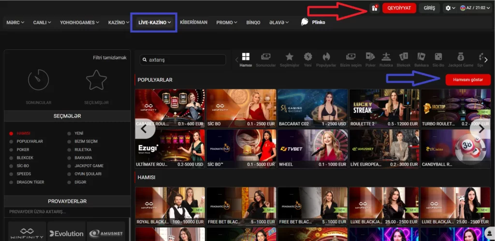
Task: Select the Ruletka category icon
Action: [x=386, y=57]
